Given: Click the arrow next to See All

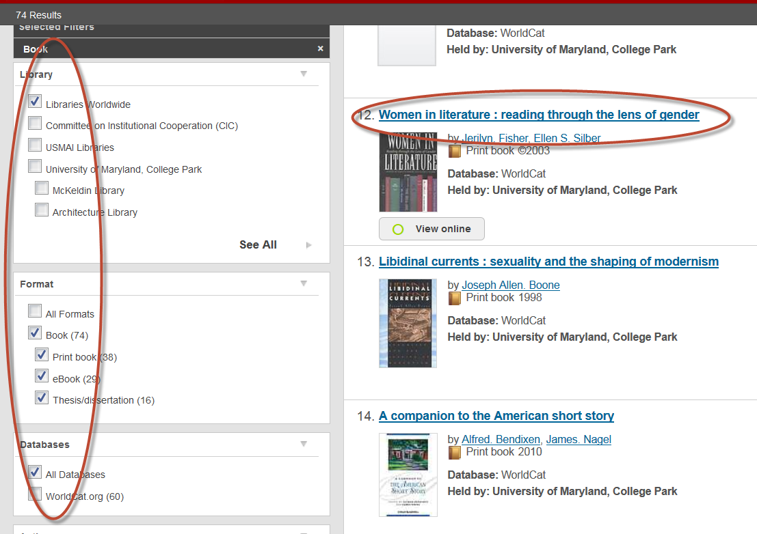Looking at the screenshot, I should [309, 245].
